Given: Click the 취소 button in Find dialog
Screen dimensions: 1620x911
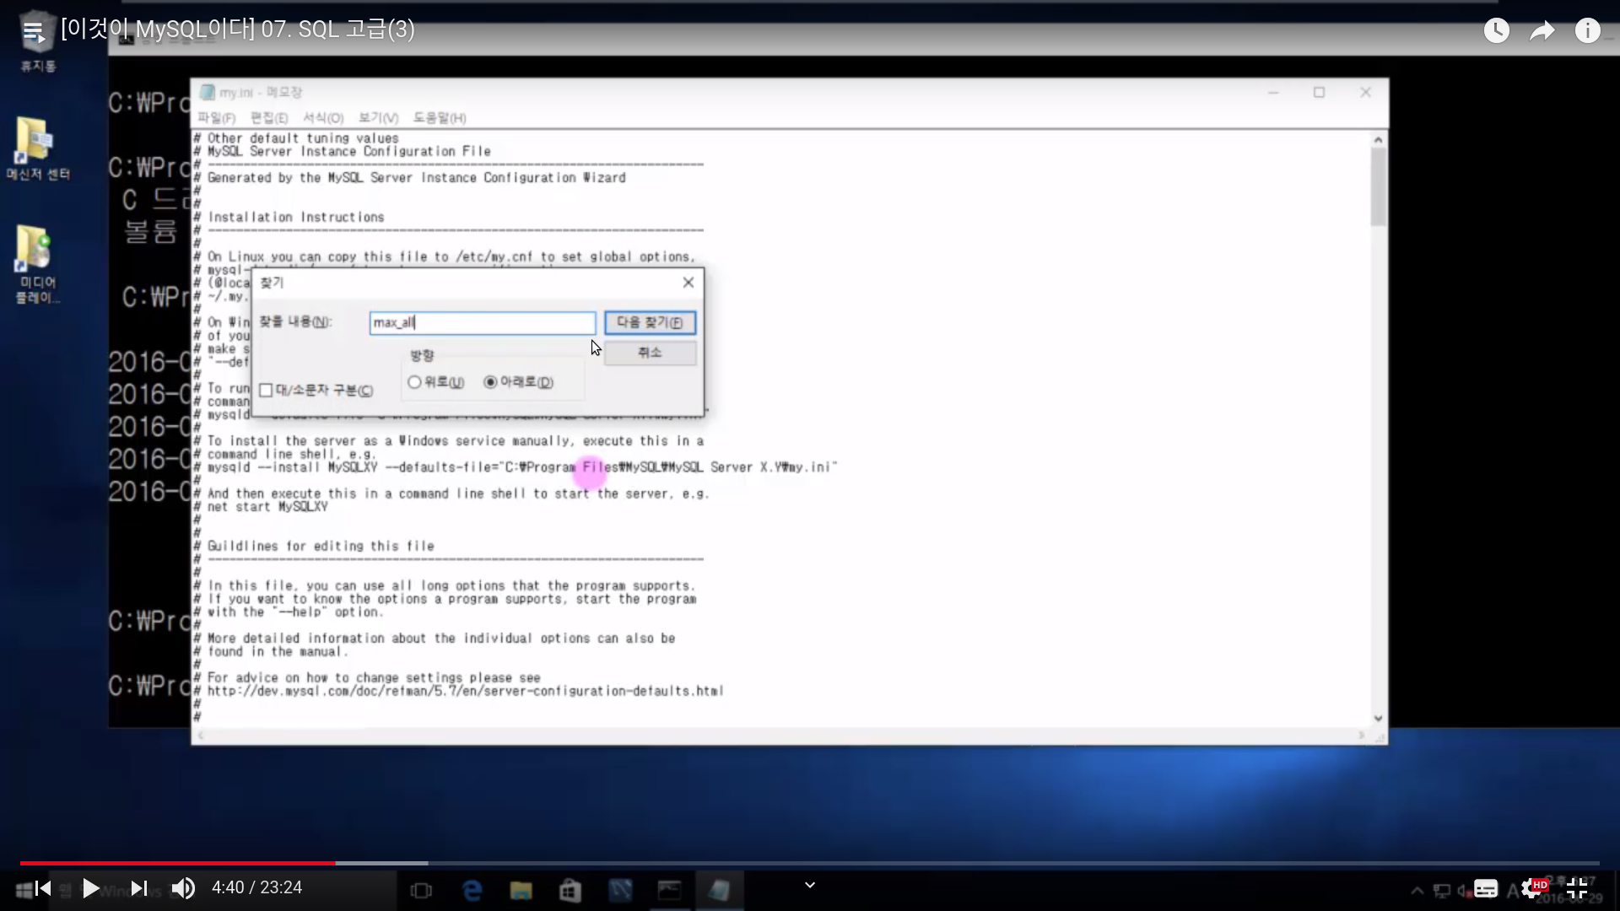Looking at the screenshot, I should [650, 353].
